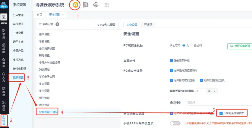The height and width of the screenshot is (128, 252).
Task: Open the grid apps icon in header
Action: 107,5
